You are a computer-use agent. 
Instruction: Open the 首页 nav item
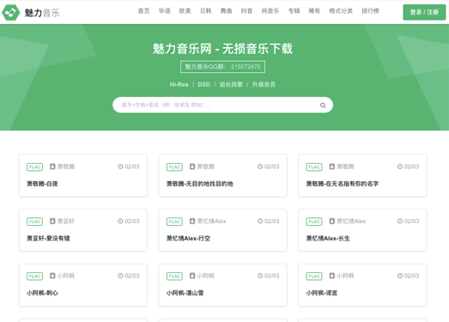click(143, 11)
